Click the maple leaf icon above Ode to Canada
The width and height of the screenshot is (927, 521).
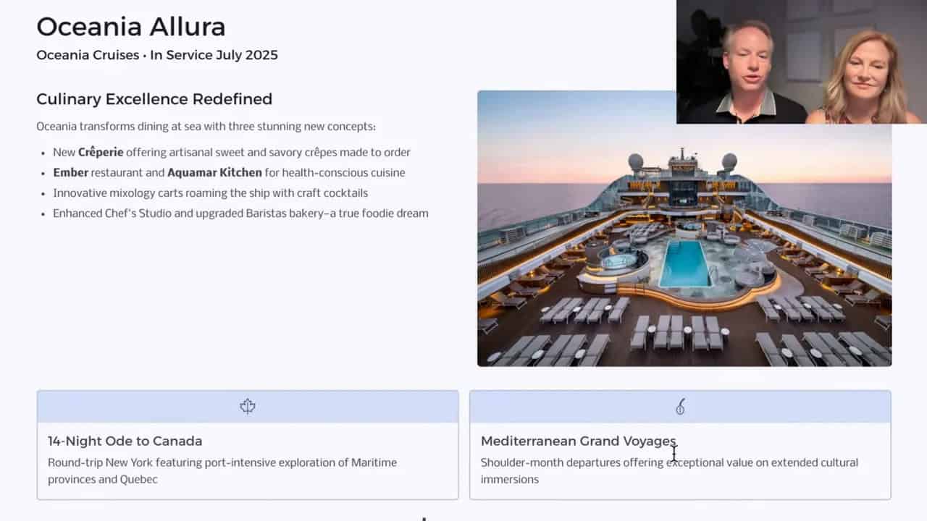coord(248,407)
